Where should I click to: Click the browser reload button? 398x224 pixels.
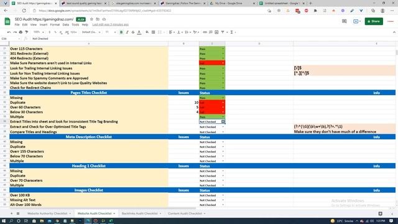24,11
